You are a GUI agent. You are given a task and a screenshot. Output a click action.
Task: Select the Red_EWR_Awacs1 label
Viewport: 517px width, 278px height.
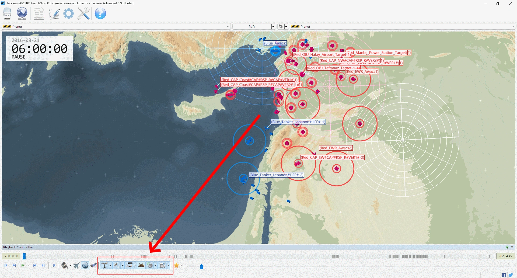coord(362,71)
